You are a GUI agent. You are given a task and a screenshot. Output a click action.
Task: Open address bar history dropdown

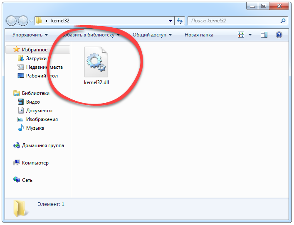coord(170,21)
